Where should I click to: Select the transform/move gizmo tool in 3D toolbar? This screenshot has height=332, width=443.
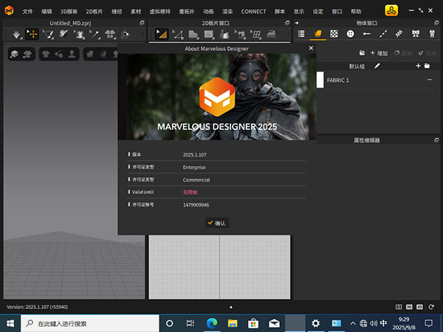[x=32, y=35]
